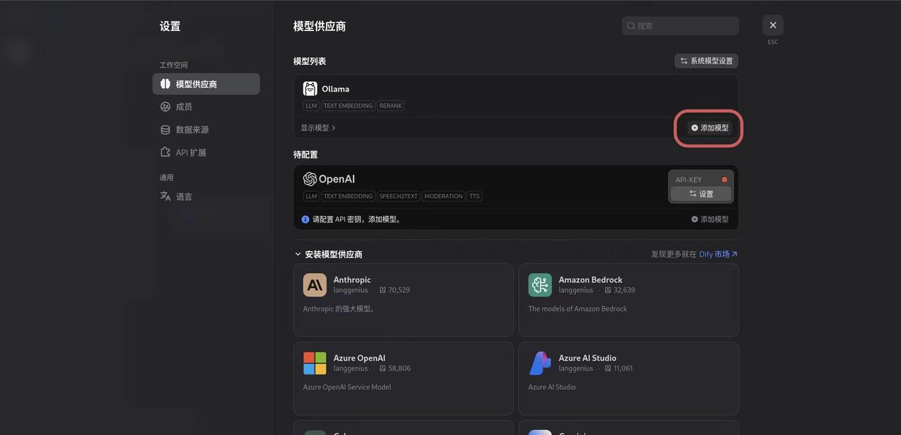Click Anthropic download count 70,529
This screenshot has height=435, width=901.
pyautogui.click(x=394, y=290)
